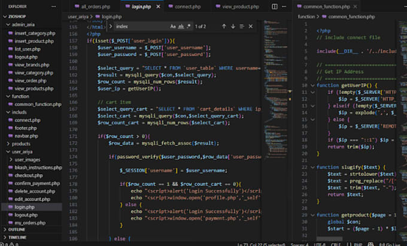Click the PHP icon beside list_user.php
The image size is (407, 246).
10,49
